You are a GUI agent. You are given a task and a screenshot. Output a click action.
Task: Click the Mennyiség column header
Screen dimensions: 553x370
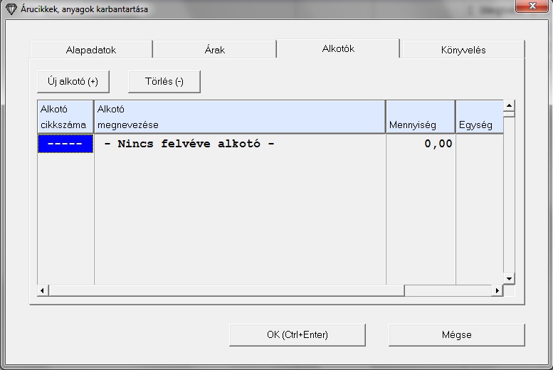coord(421,117)
